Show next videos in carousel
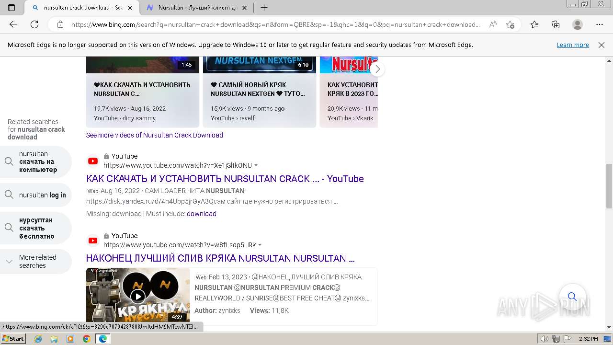Viewport: 613px width, 345px height. pos(377,69)
